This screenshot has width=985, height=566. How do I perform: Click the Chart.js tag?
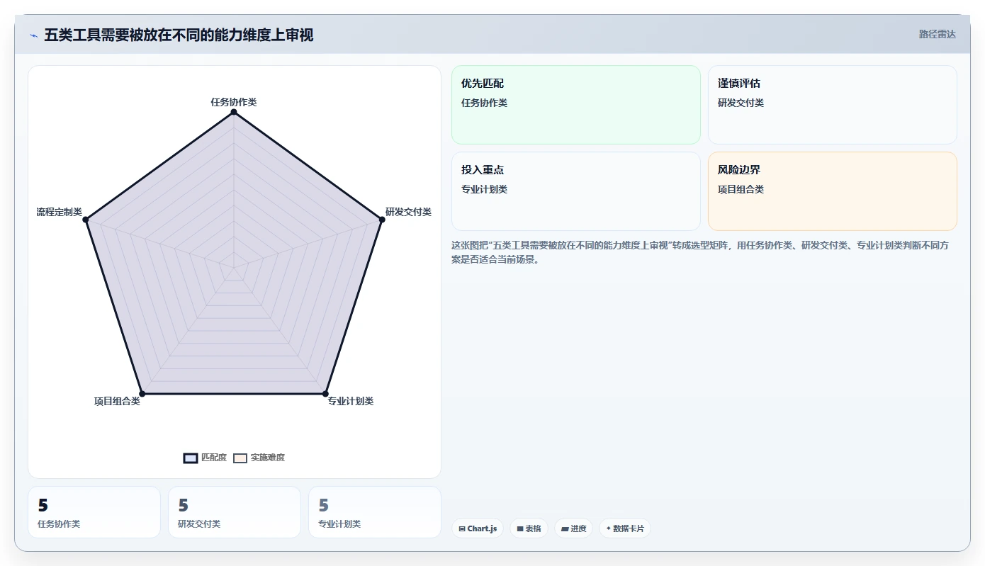478,528
